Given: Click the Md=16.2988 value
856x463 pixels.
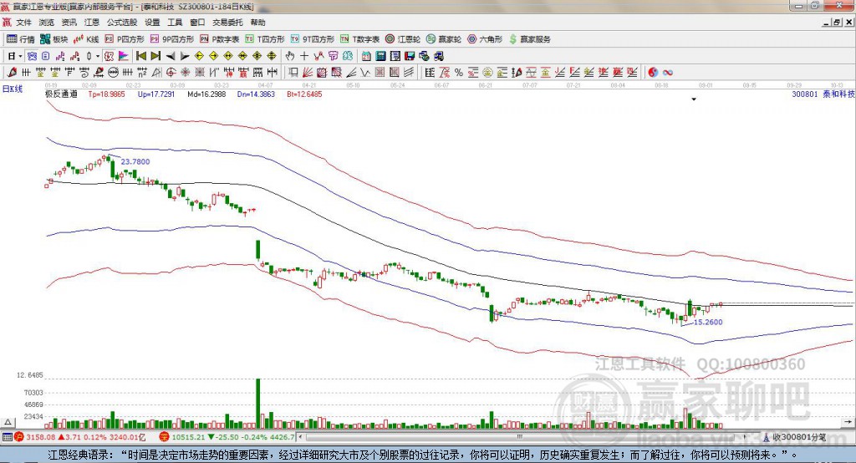Looking at the screenshot, I should pos(206,94).
